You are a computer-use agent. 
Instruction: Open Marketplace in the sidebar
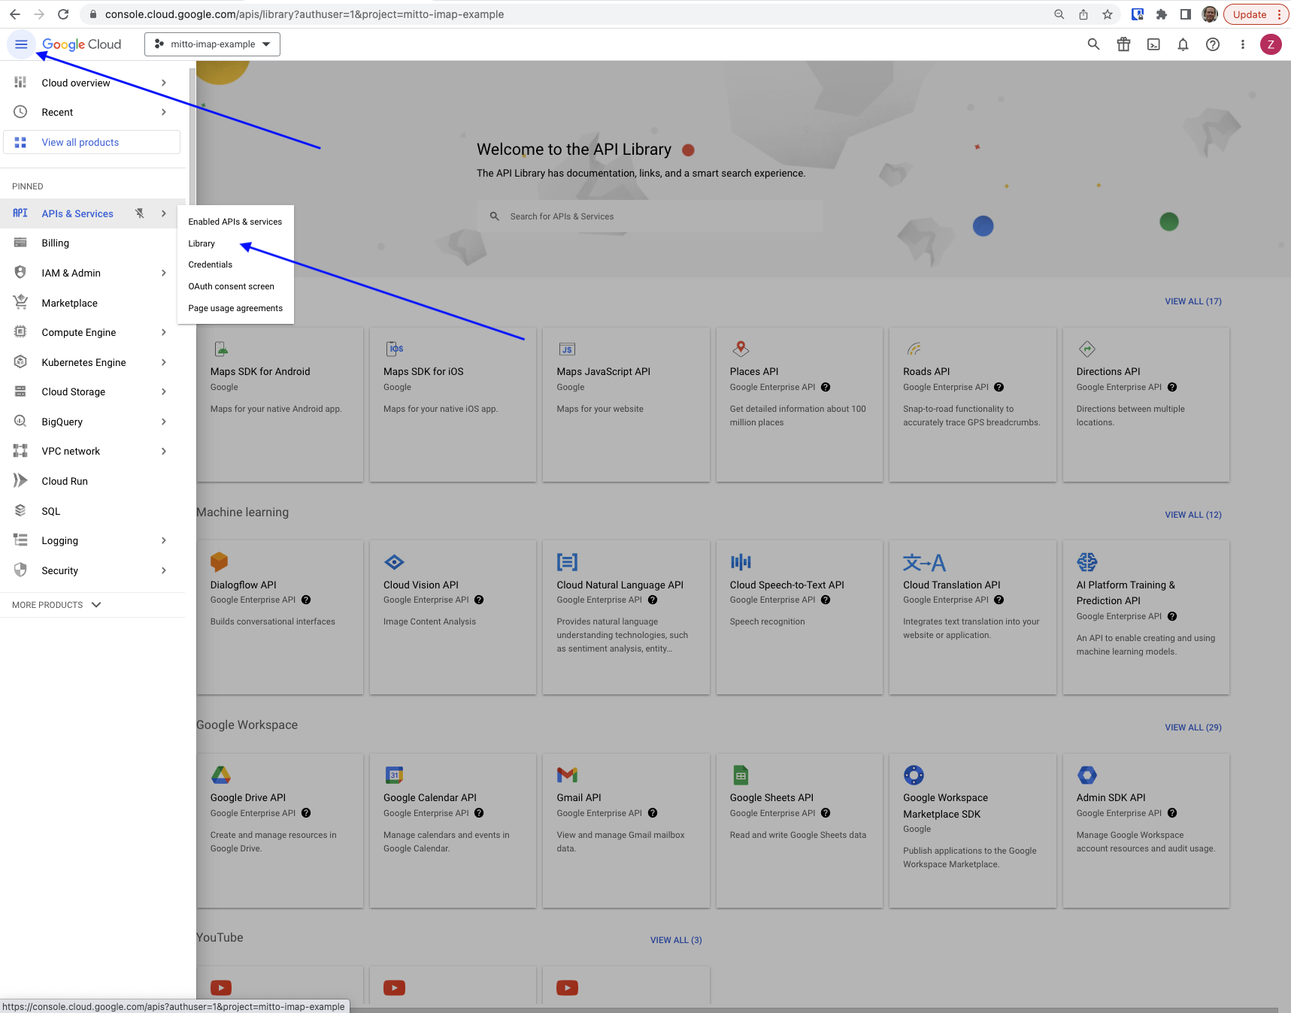(69, 303)
